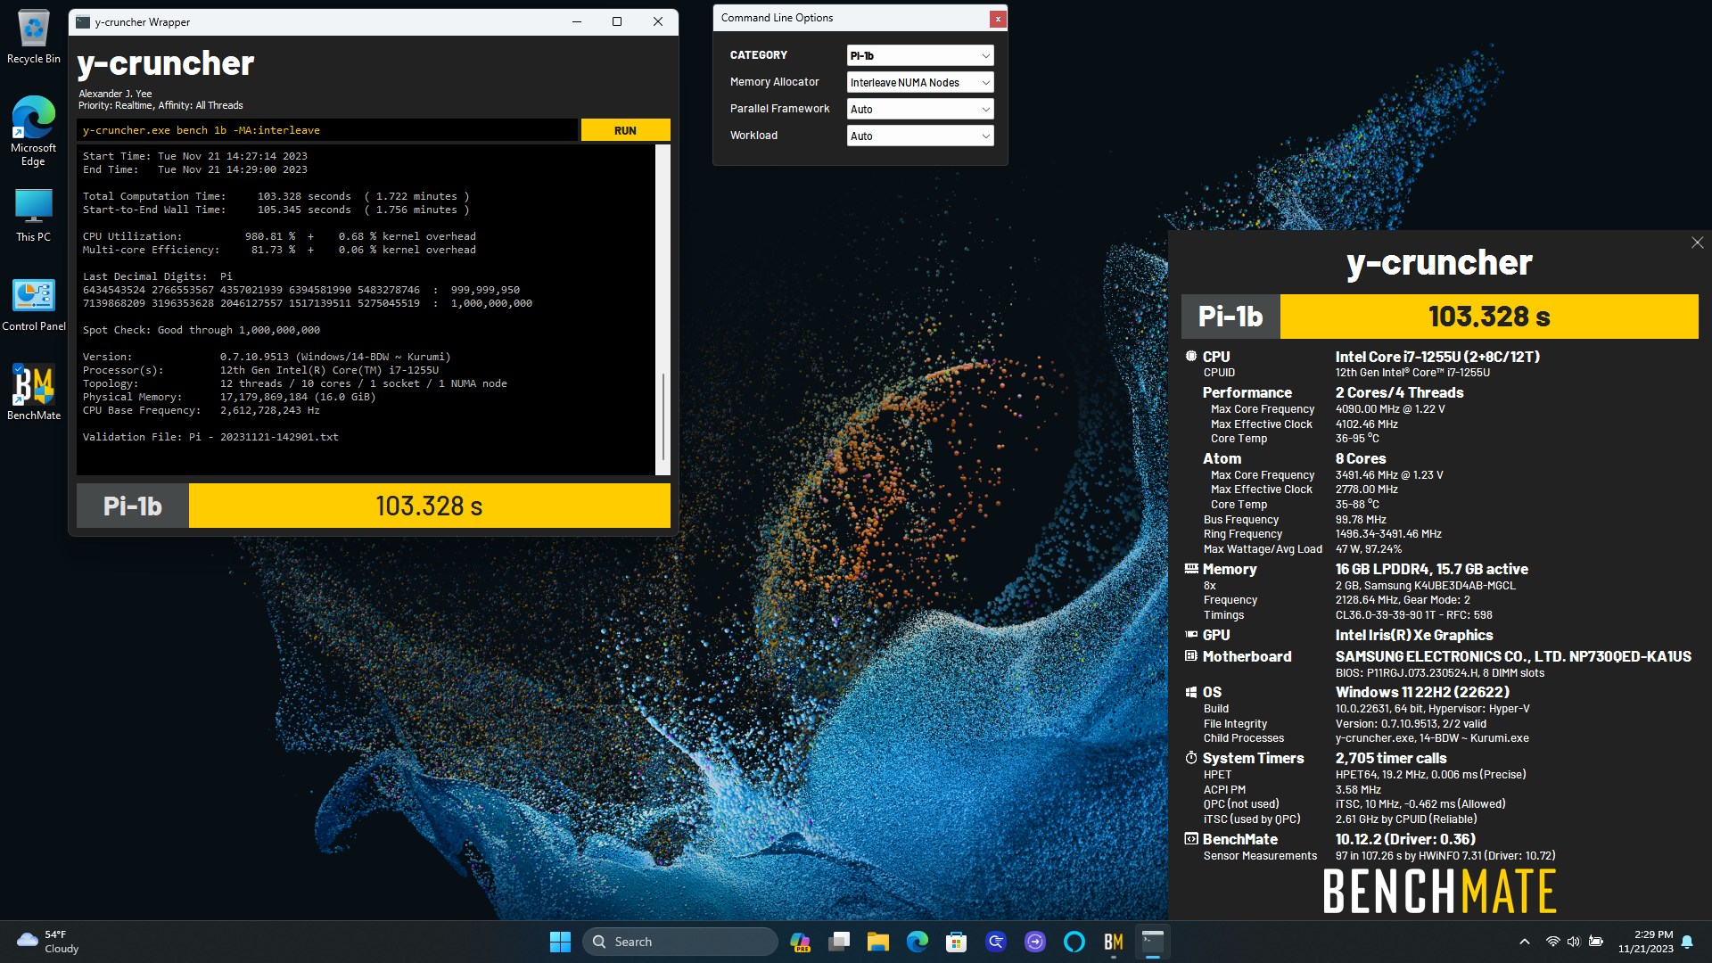Click the 103.328 s result in wrapper window

click(x=429, y=506)
